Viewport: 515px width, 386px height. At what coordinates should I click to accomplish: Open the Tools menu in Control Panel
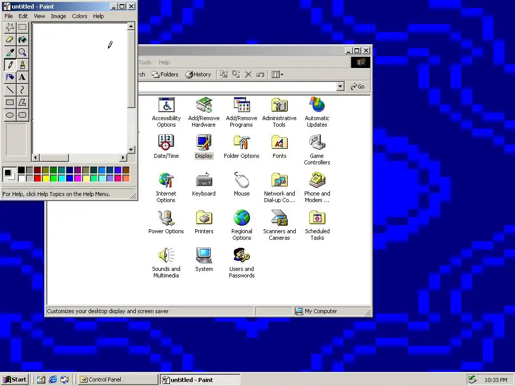145,62
